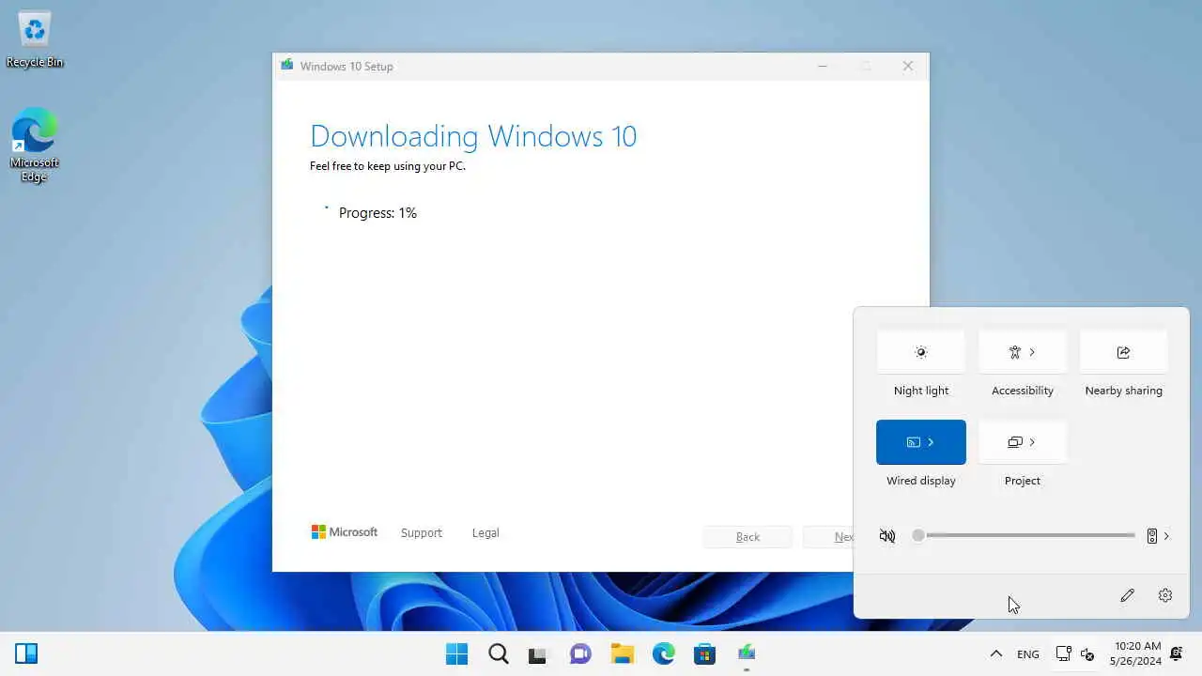Open the Recycle Bin desktop icon
1202x676 pixels.
point(35,39)
